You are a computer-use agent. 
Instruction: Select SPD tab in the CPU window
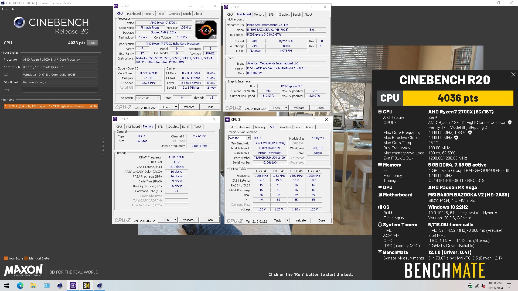click(161, 14)
